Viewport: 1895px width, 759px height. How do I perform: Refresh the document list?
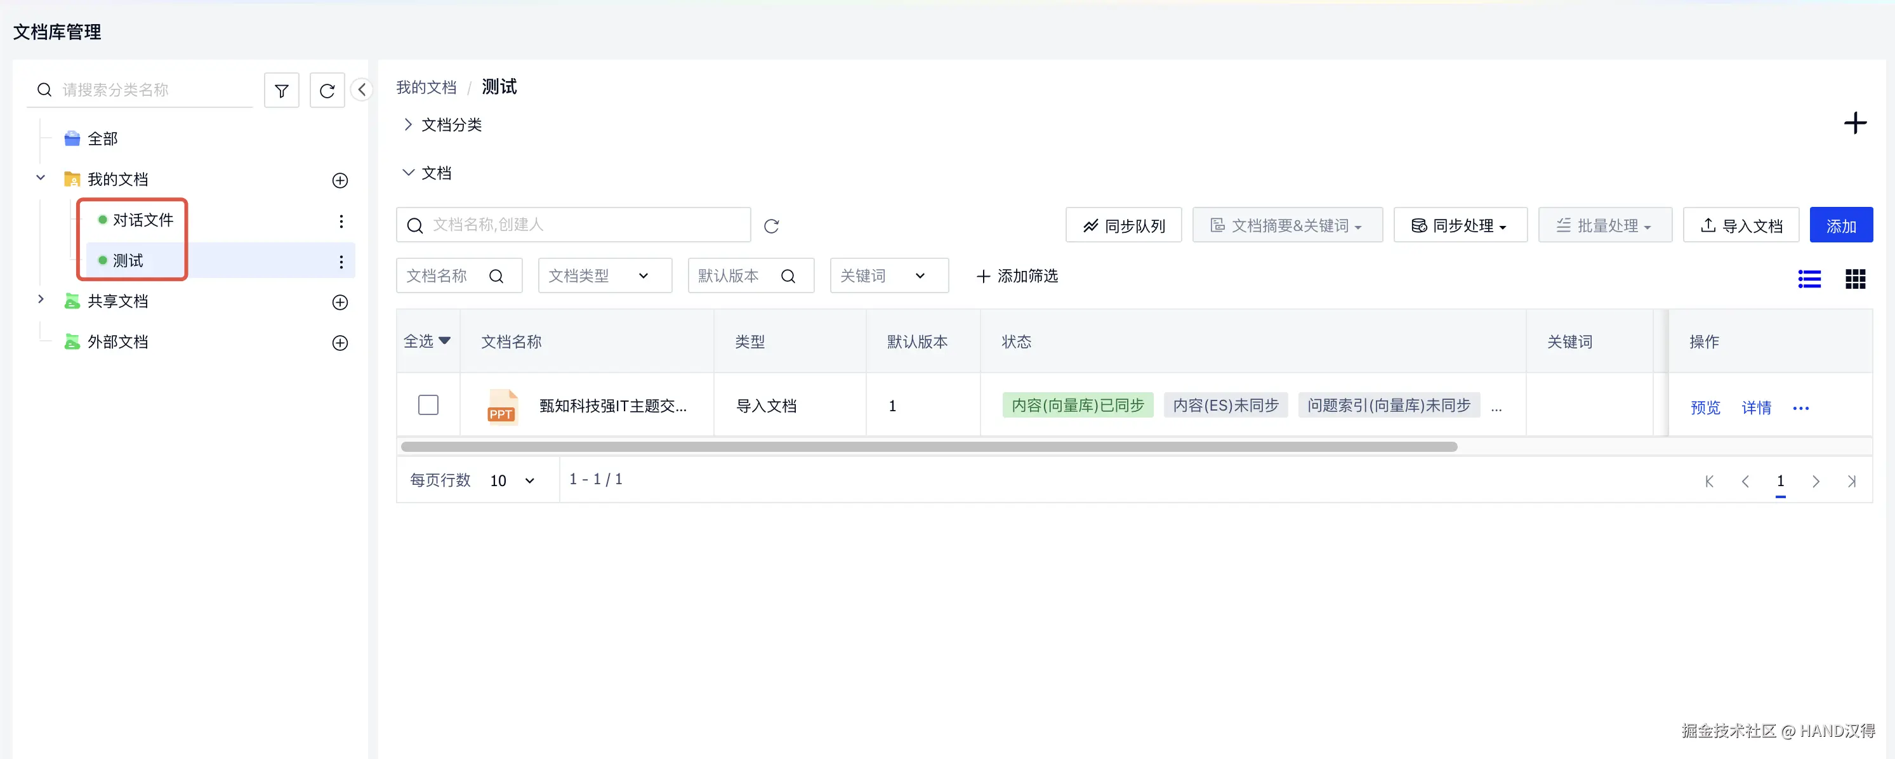(771, 227)
